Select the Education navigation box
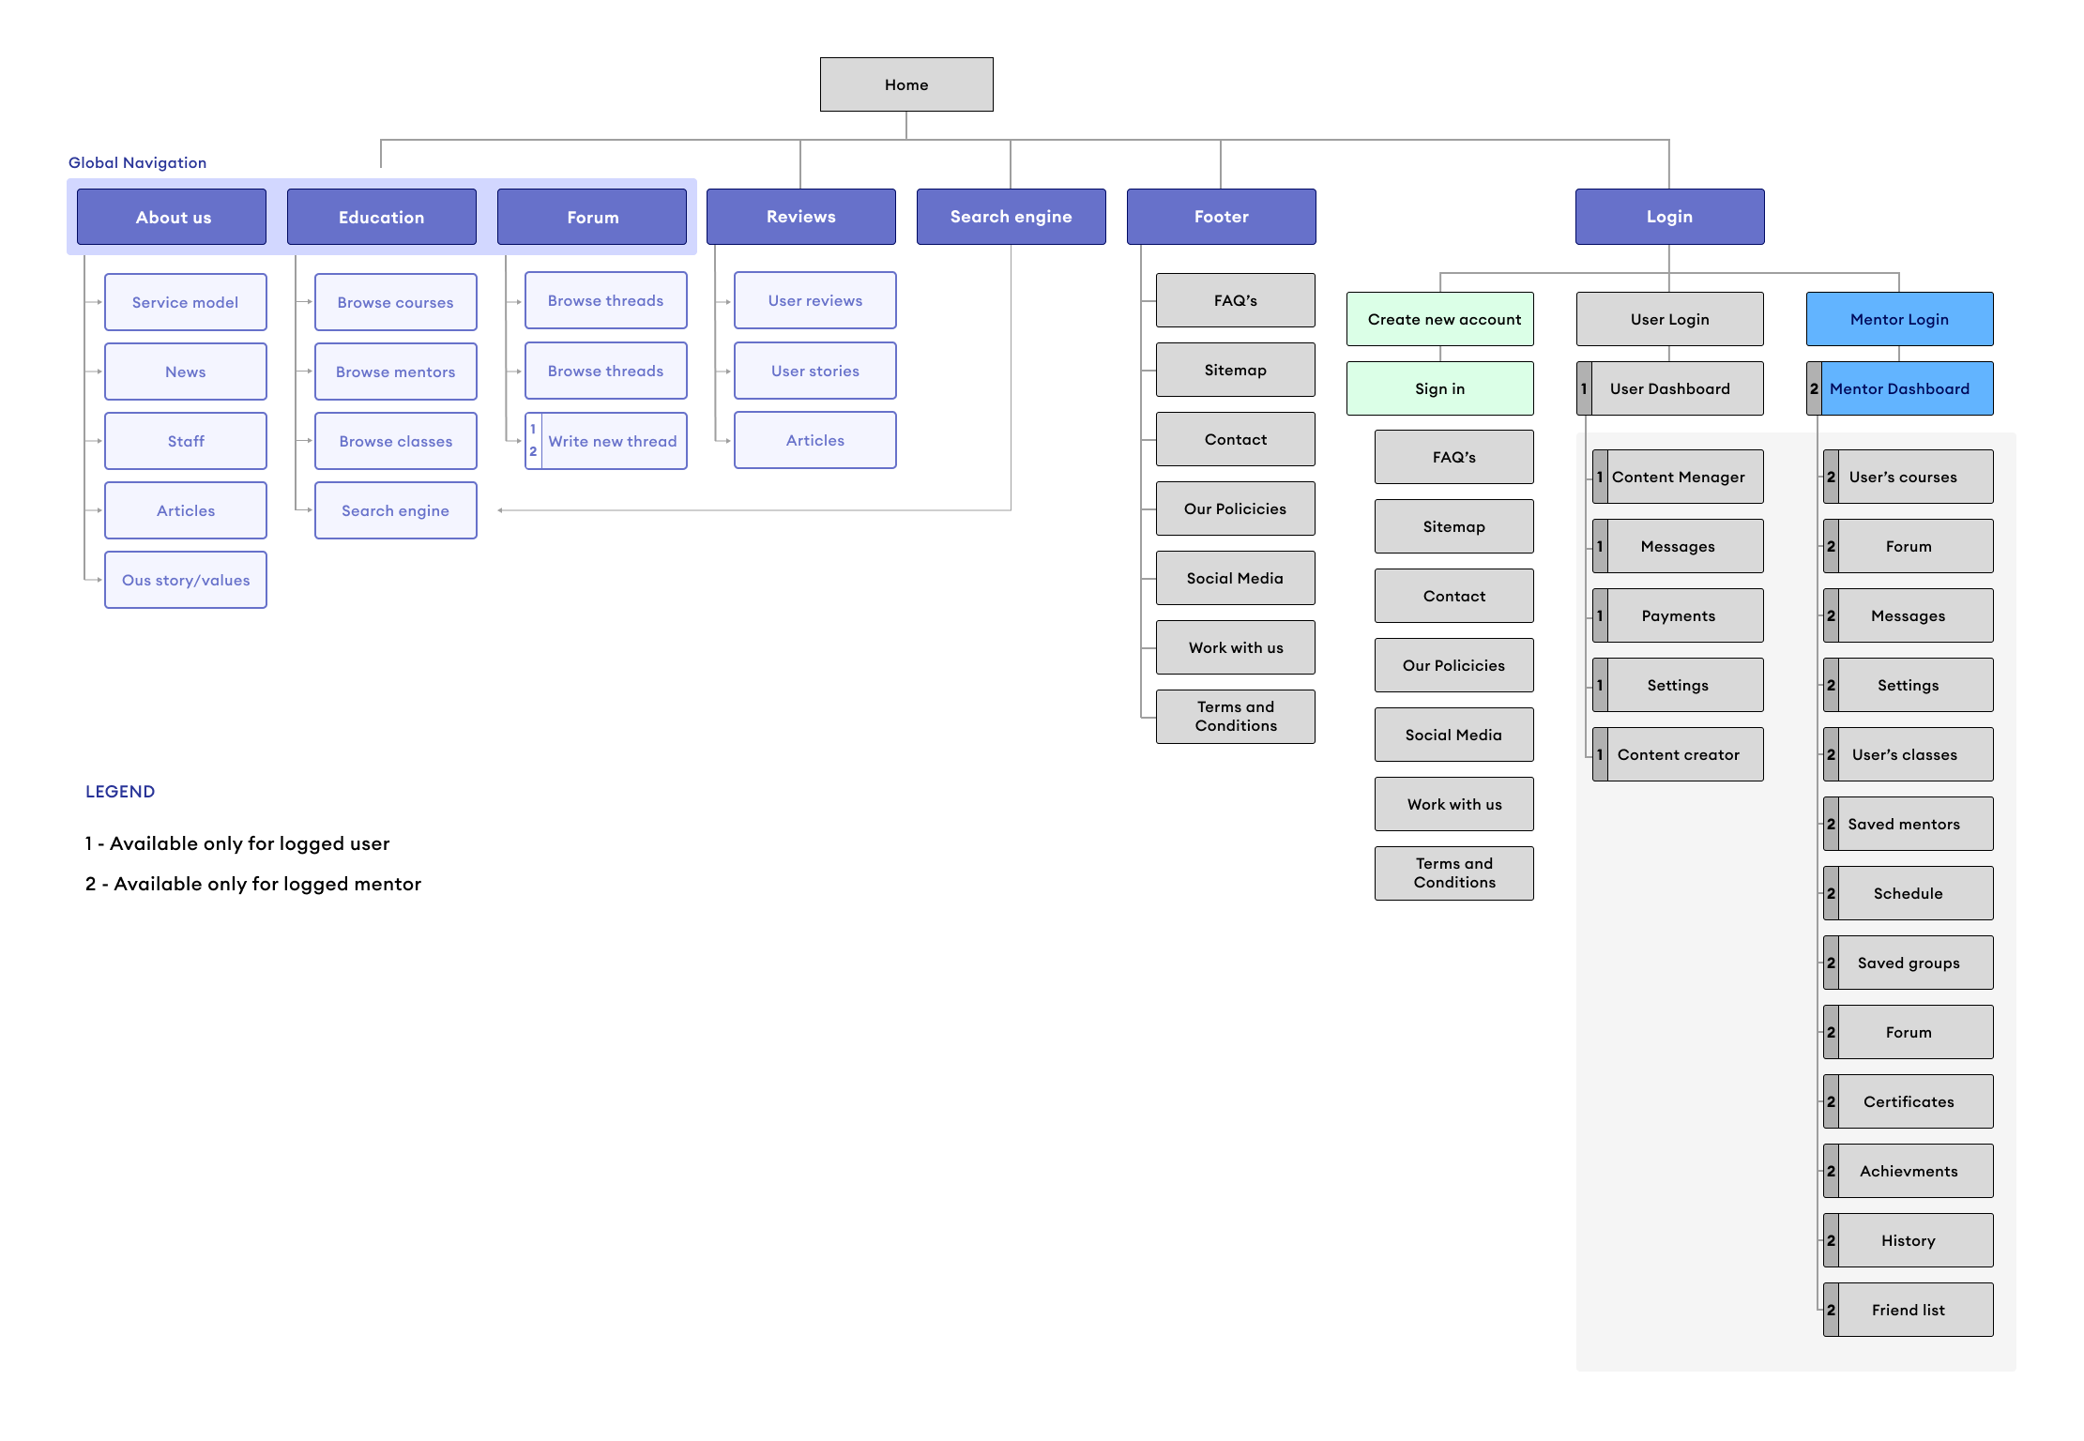 [381, 217]
